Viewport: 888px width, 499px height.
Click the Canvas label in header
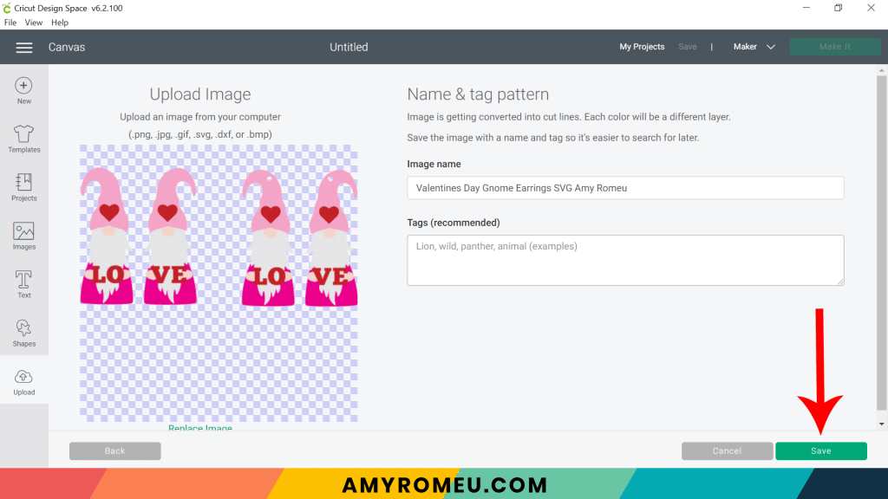pos(66,47)
